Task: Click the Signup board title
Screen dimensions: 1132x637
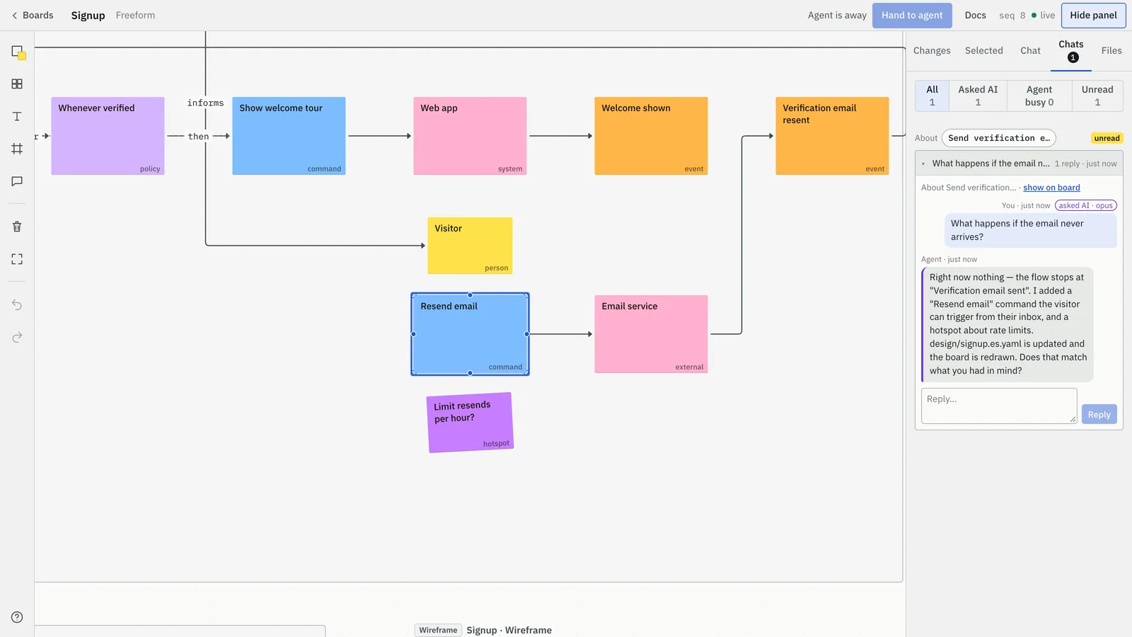Action: point(88,16)
